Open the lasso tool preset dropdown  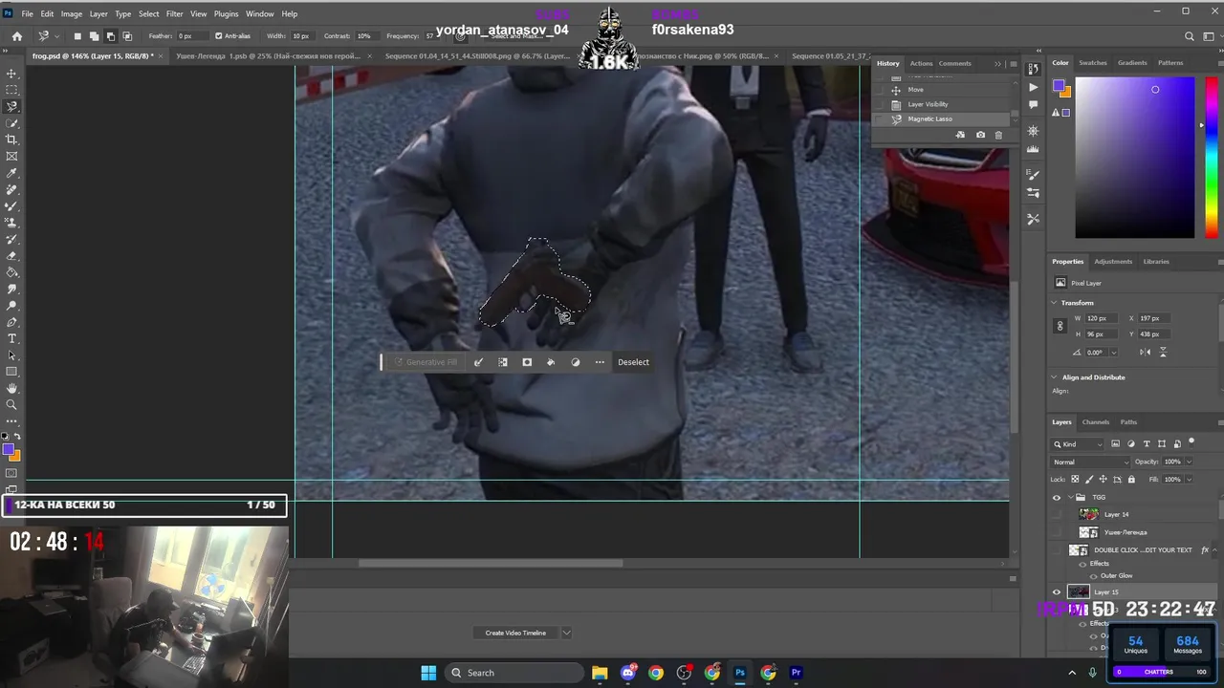55,36
